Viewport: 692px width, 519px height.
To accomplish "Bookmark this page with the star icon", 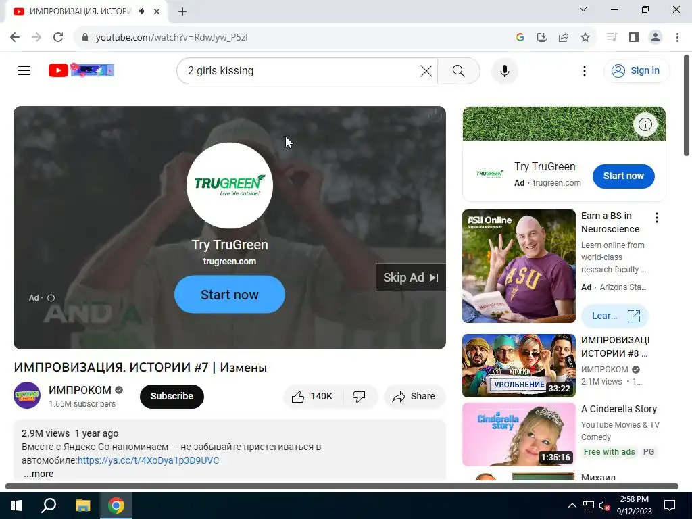I will pos(585,37).
